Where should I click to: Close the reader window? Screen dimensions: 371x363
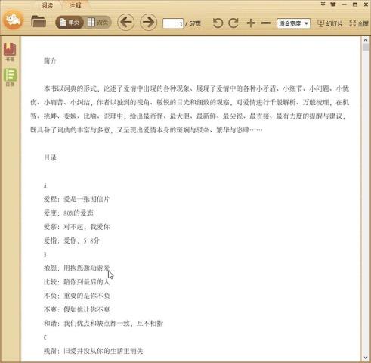pos(366,5)
